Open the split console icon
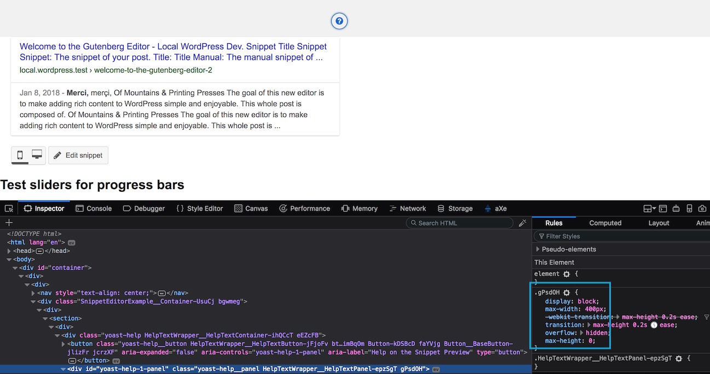 [663, 208]
